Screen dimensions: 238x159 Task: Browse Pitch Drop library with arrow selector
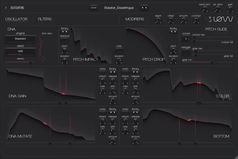173,31
